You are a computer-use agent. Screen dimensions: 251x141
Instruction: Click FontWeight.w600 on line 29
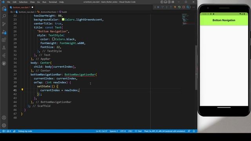(x=72, y=43)
